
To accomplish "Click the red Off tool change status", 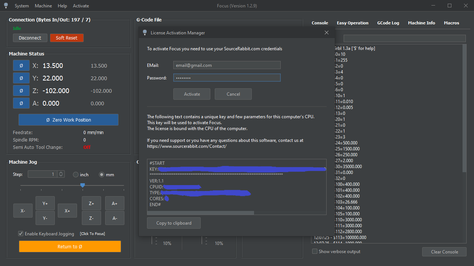I will tap(87, 147).
